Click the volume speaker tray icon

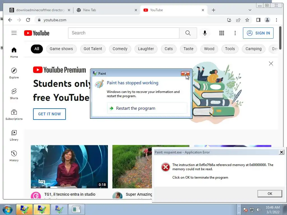258,210
